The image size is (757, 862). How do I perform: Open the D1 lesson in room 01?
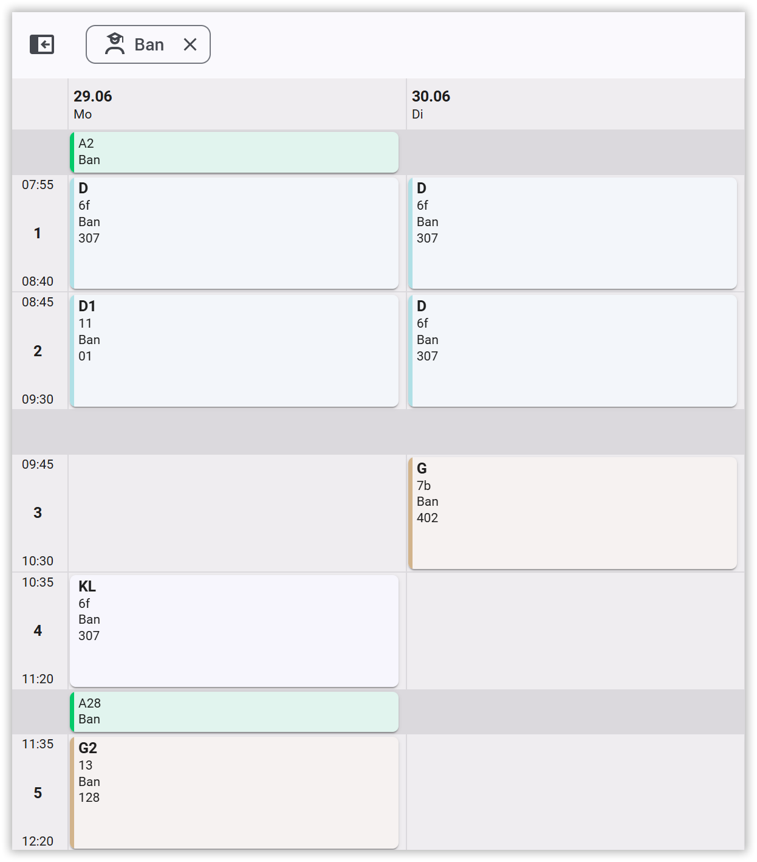click(x=235, y=351)
